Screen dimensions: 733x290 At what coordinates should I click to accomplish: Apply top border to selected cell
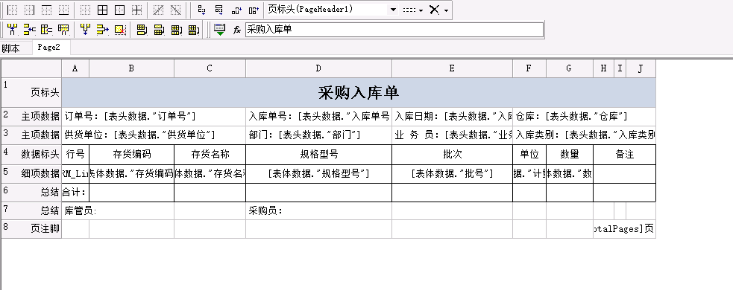point(47,10)
